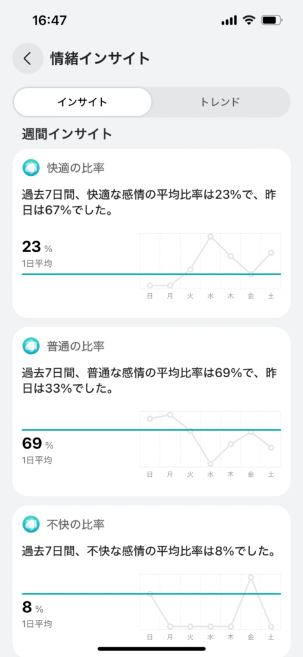
Task: Tap the Wednesday peak point in 快適 chart
Action: click(211, 237)
